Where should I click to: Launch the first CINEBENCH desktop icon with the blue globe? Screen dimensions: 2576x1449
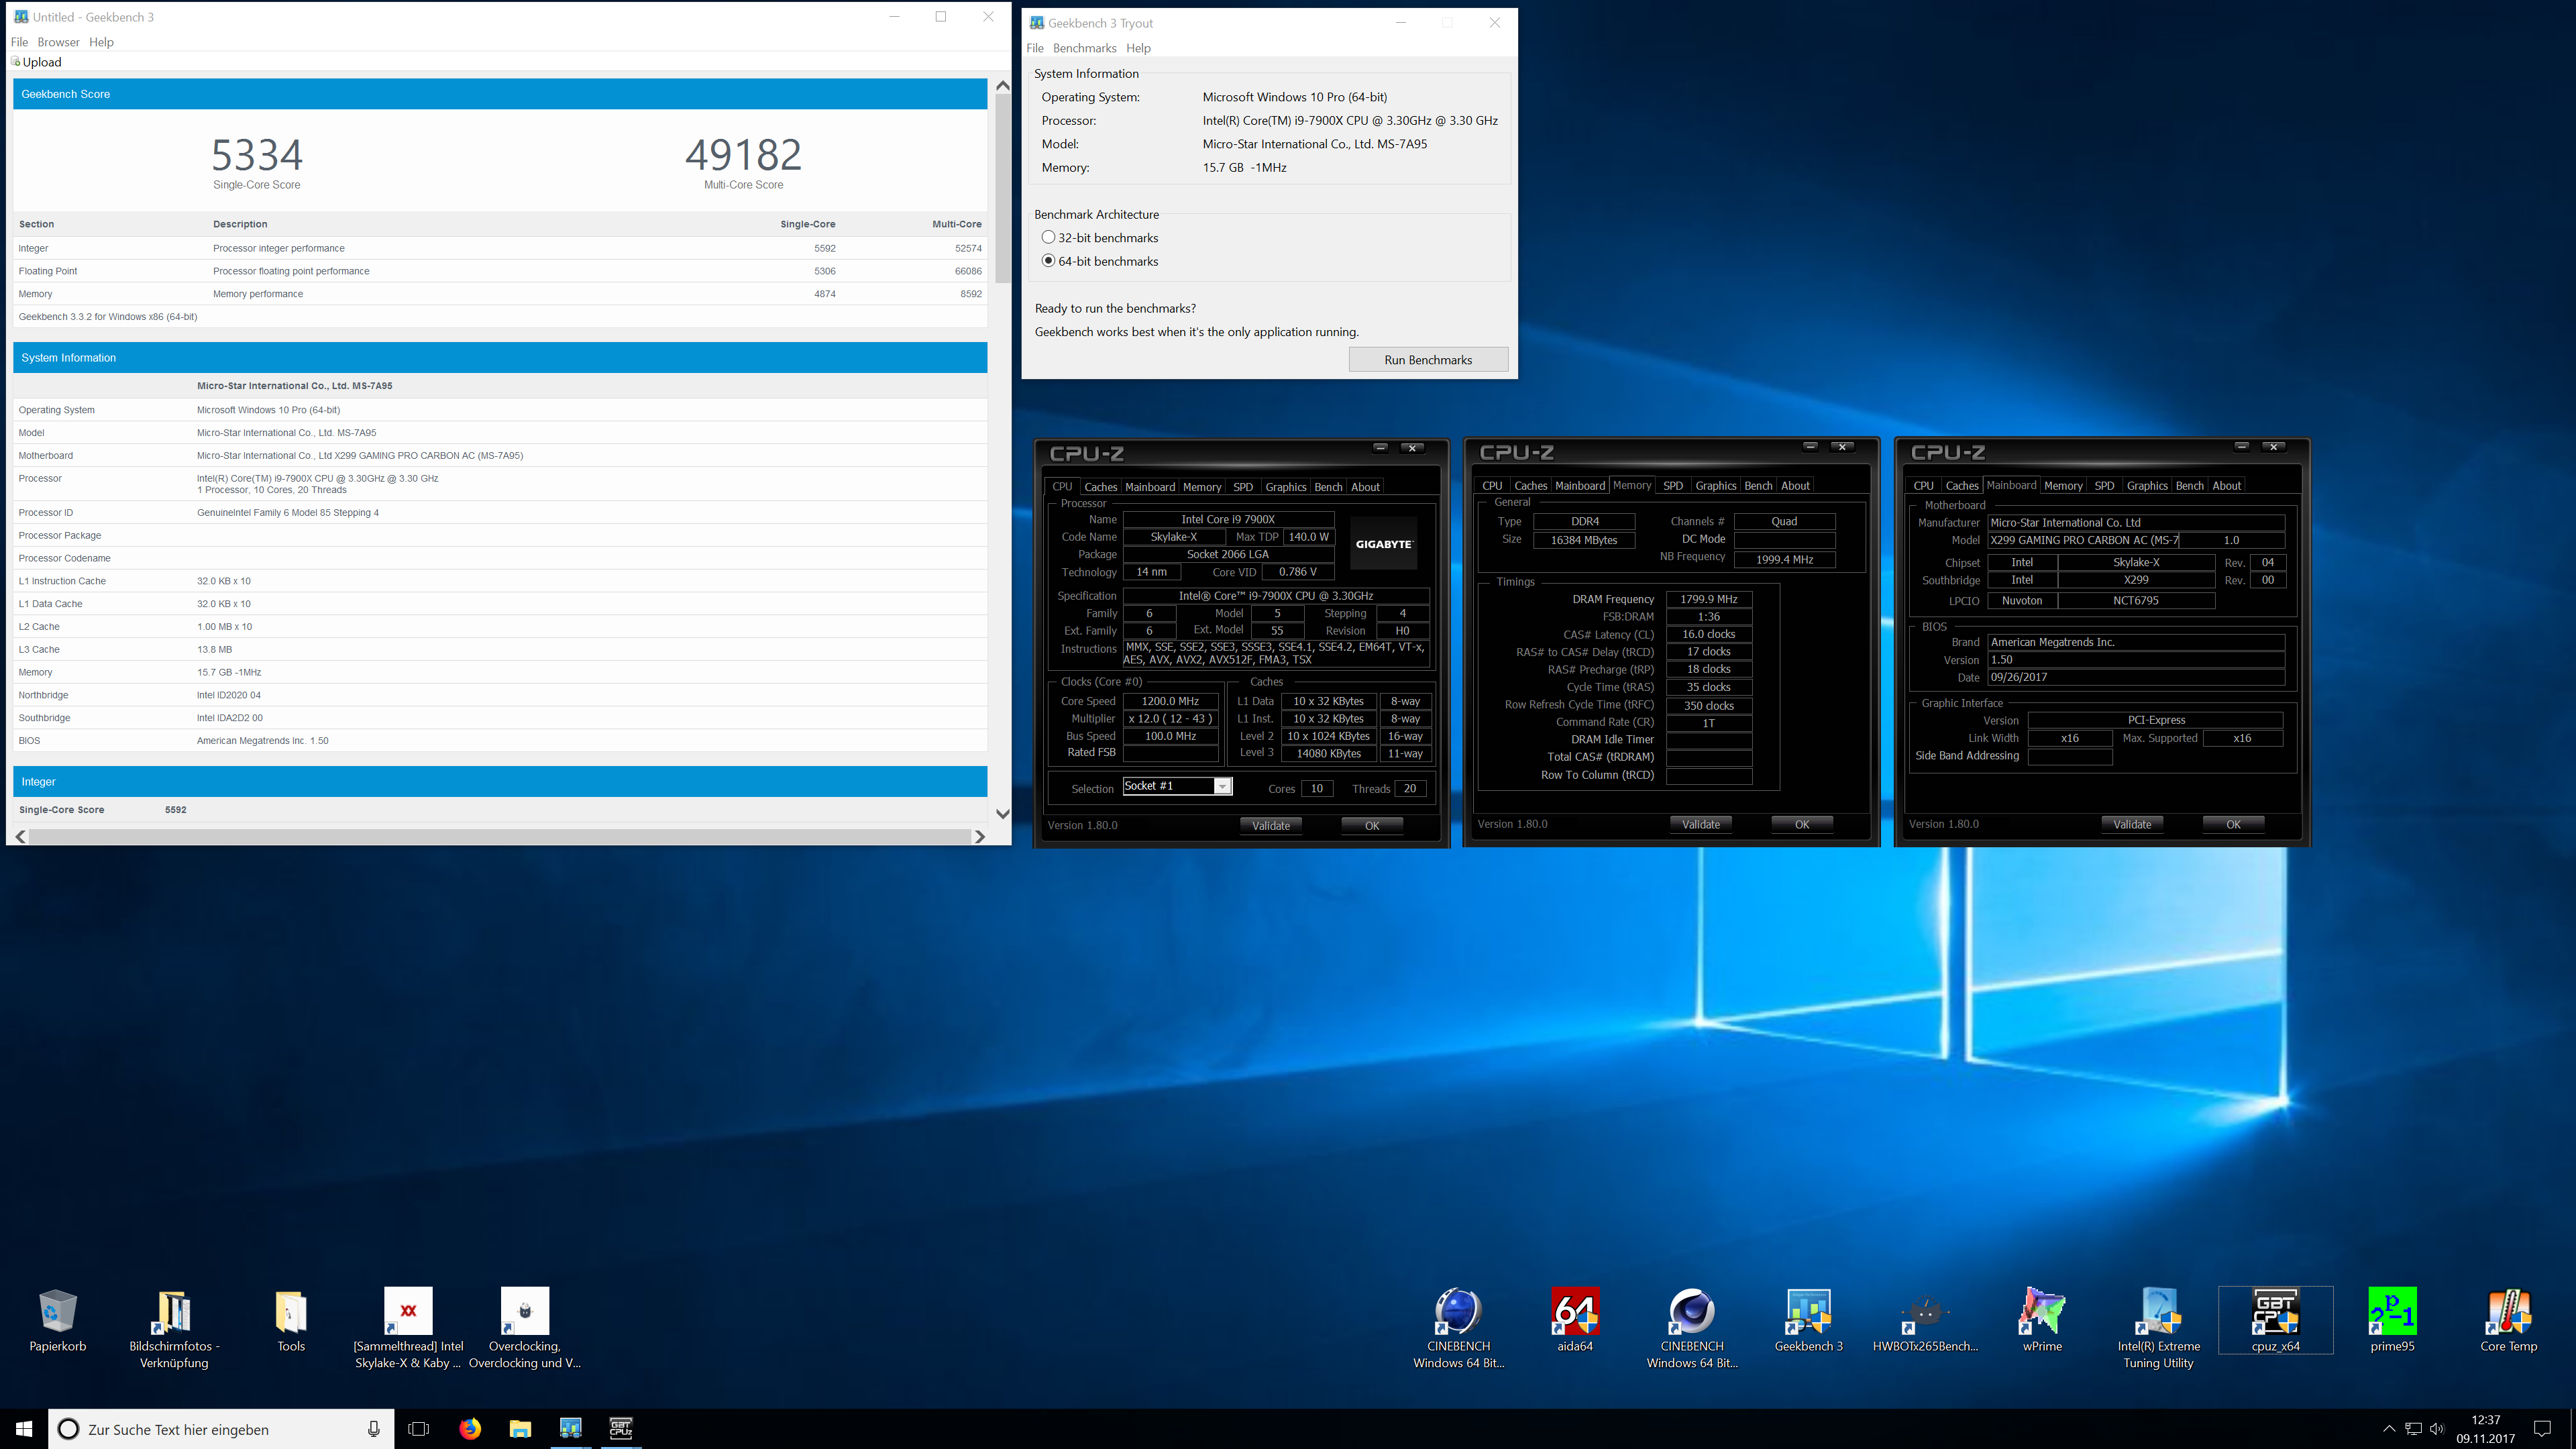pos(1458,1312)
